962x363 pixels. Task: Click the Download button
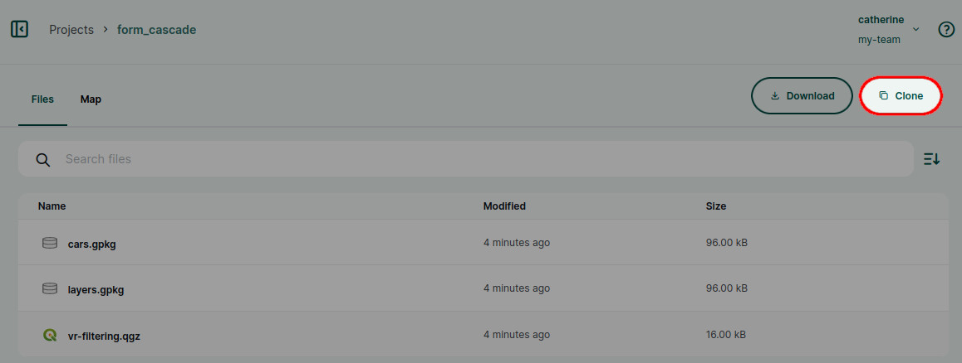802,95
